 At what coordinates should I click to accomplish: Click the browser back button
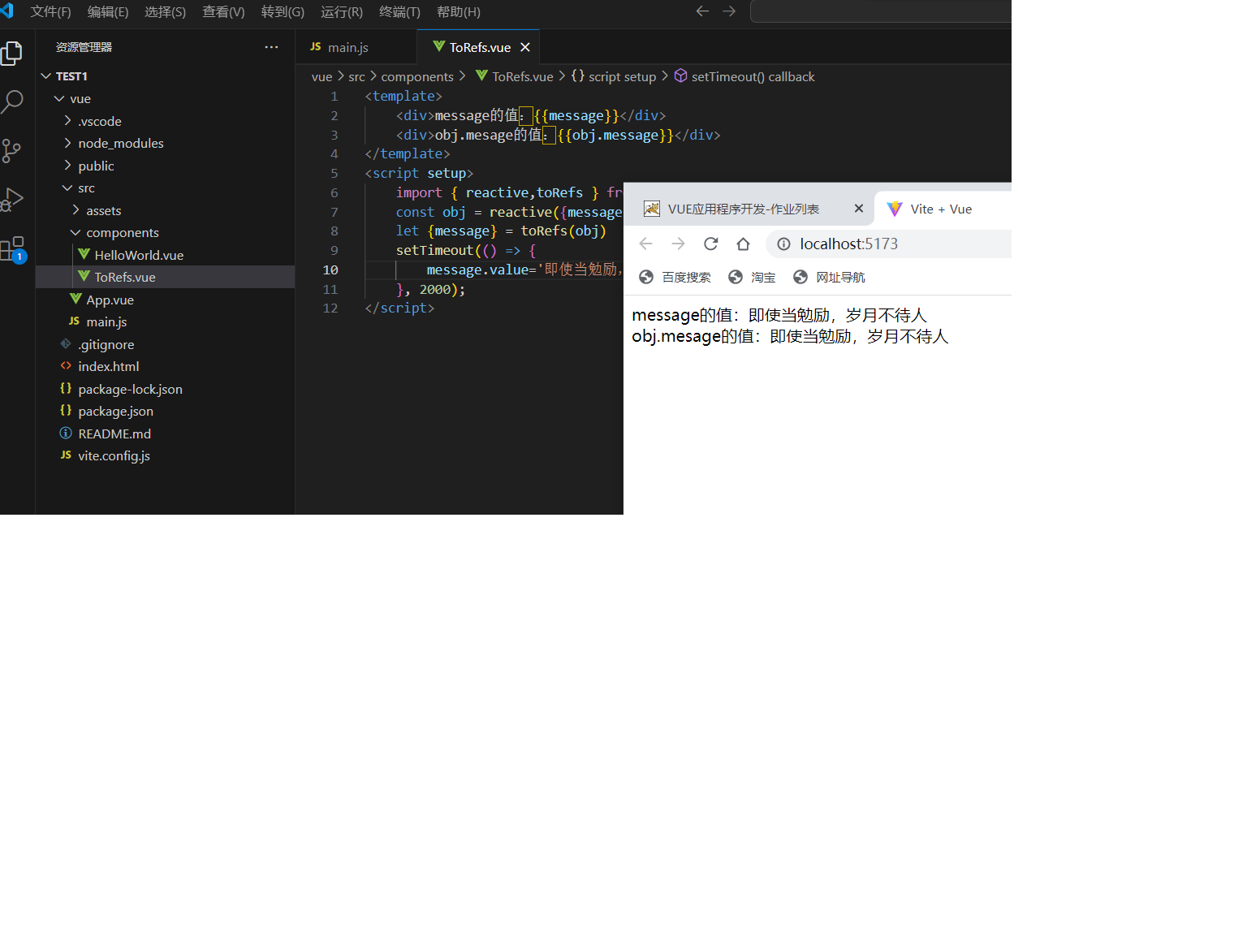(x=646, y=244)
